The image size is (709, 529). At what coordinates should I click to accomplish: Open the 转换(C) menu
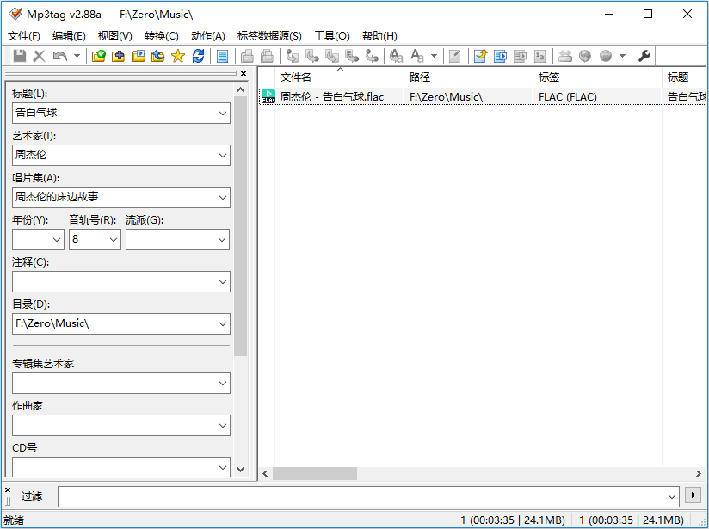pos(162,36)
